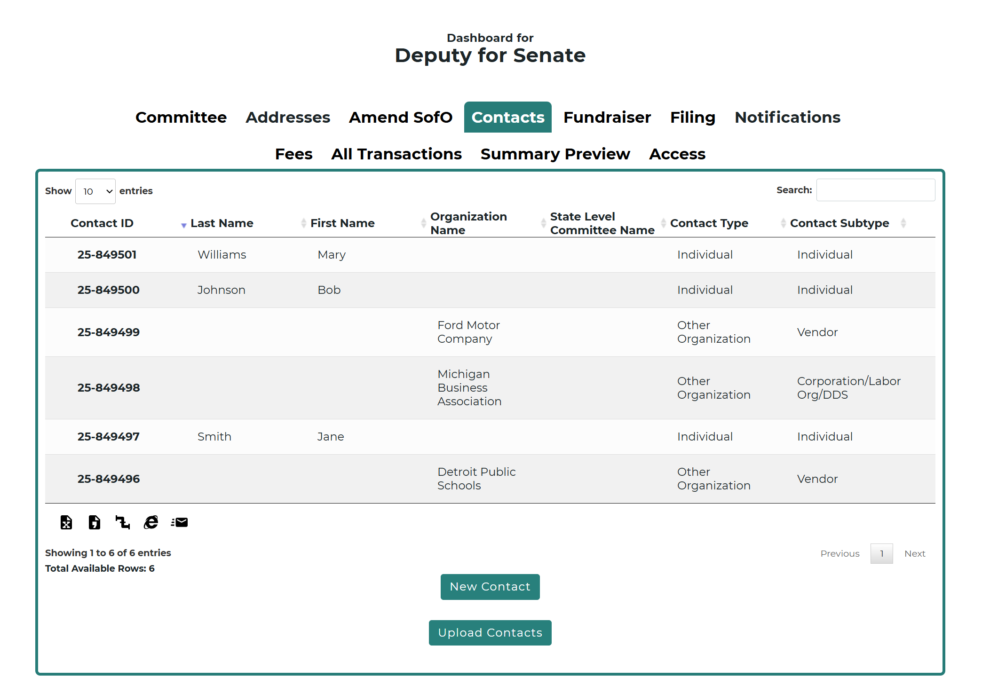982x693 pixels.
Task: Sort by Organization Name header
Action: coord(468,223)
